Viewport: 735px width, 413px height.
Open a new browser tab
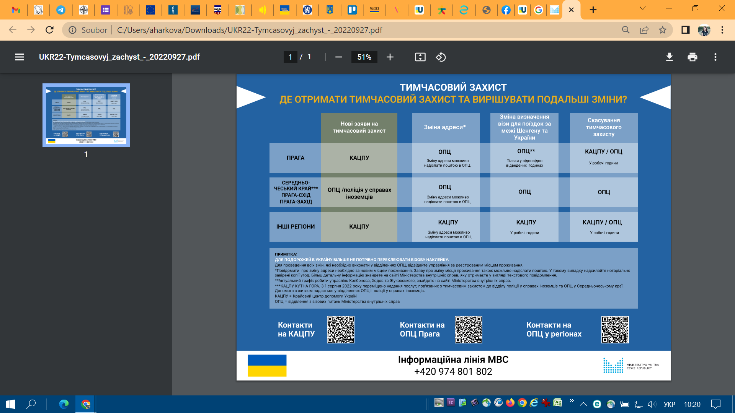tap(593, 10)
